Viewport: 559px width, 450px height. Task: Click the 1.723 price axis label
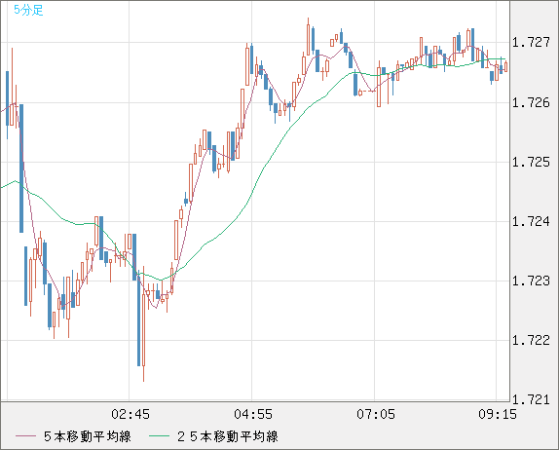(531, 281)
